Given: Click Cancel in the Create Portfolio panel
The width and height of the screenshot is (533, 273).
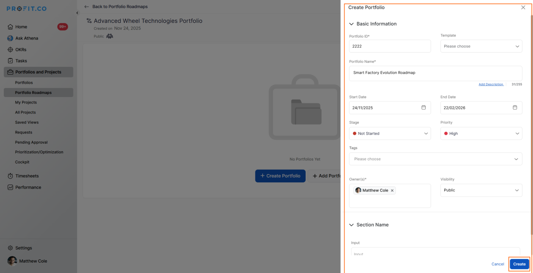Looking at the screenshot, I should [498, 264].
